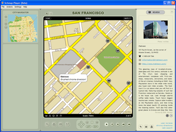Go to next review page arrow

point(171,115)
